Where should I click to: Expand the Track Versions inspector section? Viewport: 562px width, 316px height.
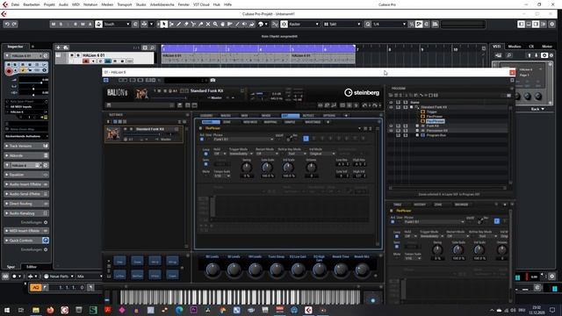[25, 146]
